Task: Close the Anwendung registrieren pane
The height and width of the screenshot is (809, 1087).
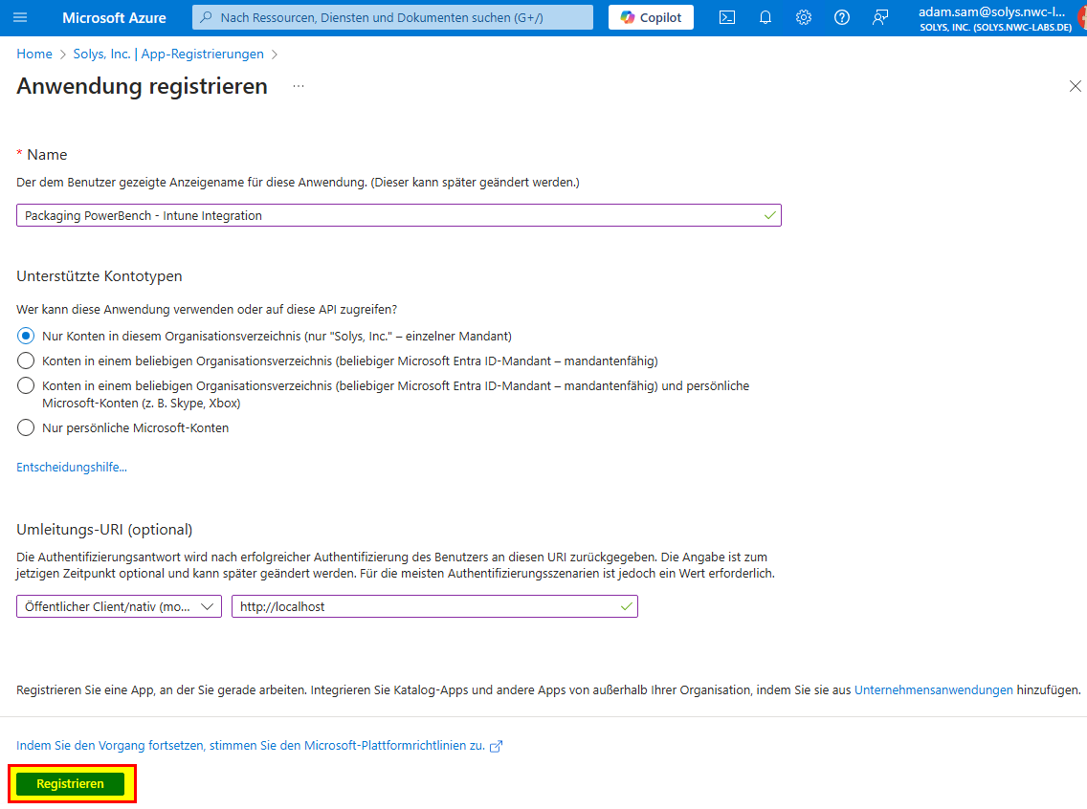Action: 1075,87
